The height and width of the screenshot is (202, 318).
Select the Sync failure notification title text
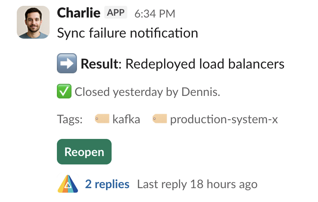(x=127, y=33)
